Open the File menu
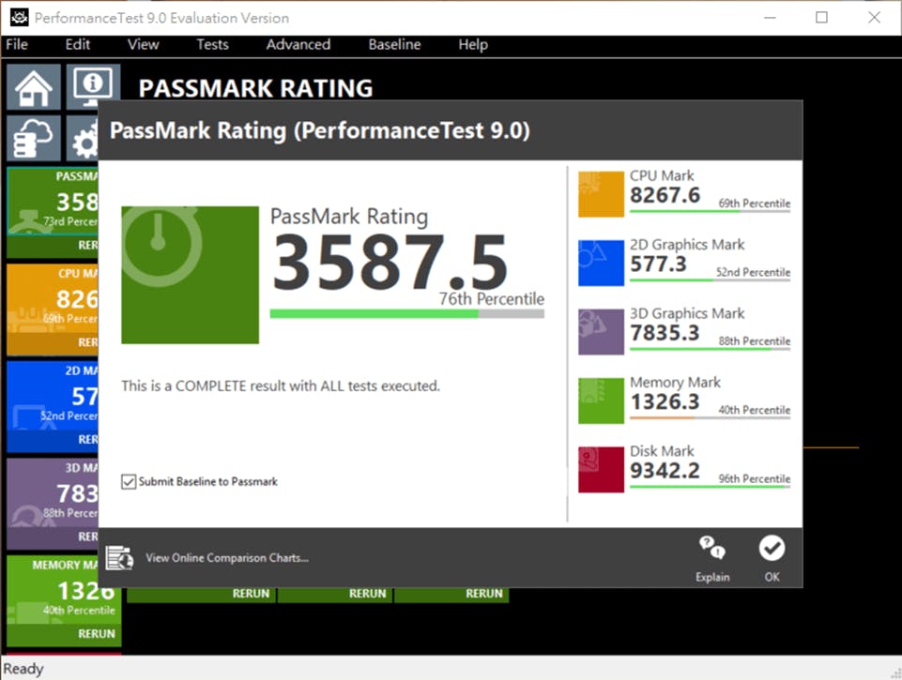Image resolution: width=902 pixels, height=680 pixels. tap(17, 44)
